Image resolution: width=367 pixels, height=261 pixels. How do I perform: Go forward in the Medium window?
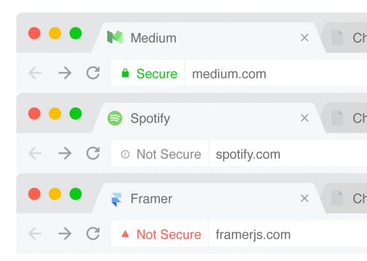pos(65,73)
